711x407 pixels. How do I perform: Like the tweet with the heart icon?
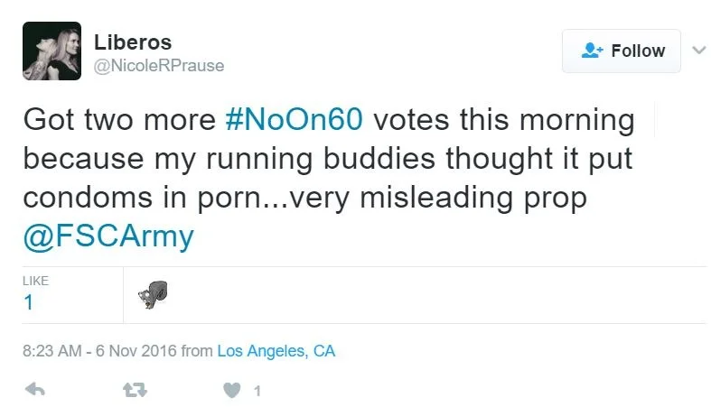[232, 390]
